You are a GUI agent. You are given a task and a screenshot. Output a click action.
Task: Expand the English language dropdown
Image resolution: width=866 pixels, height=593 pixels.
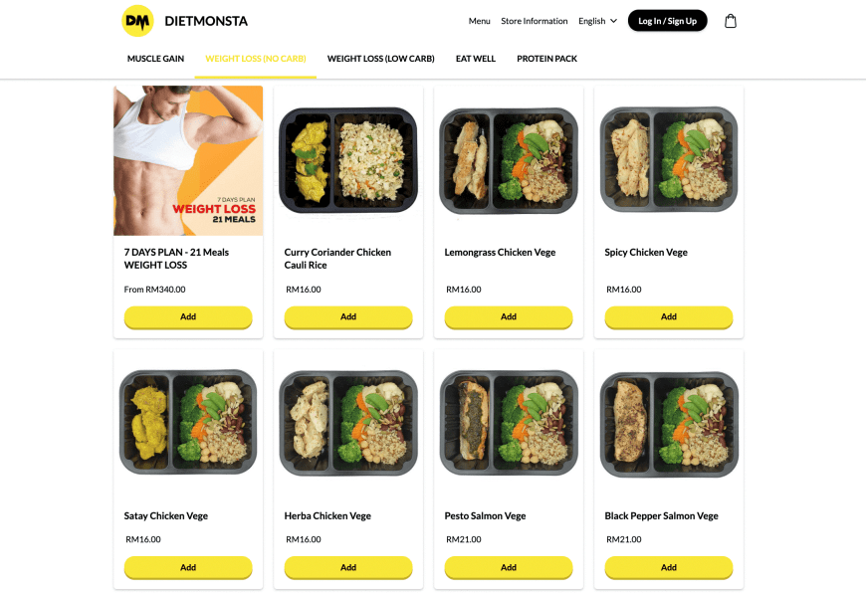tap(597, 21)
